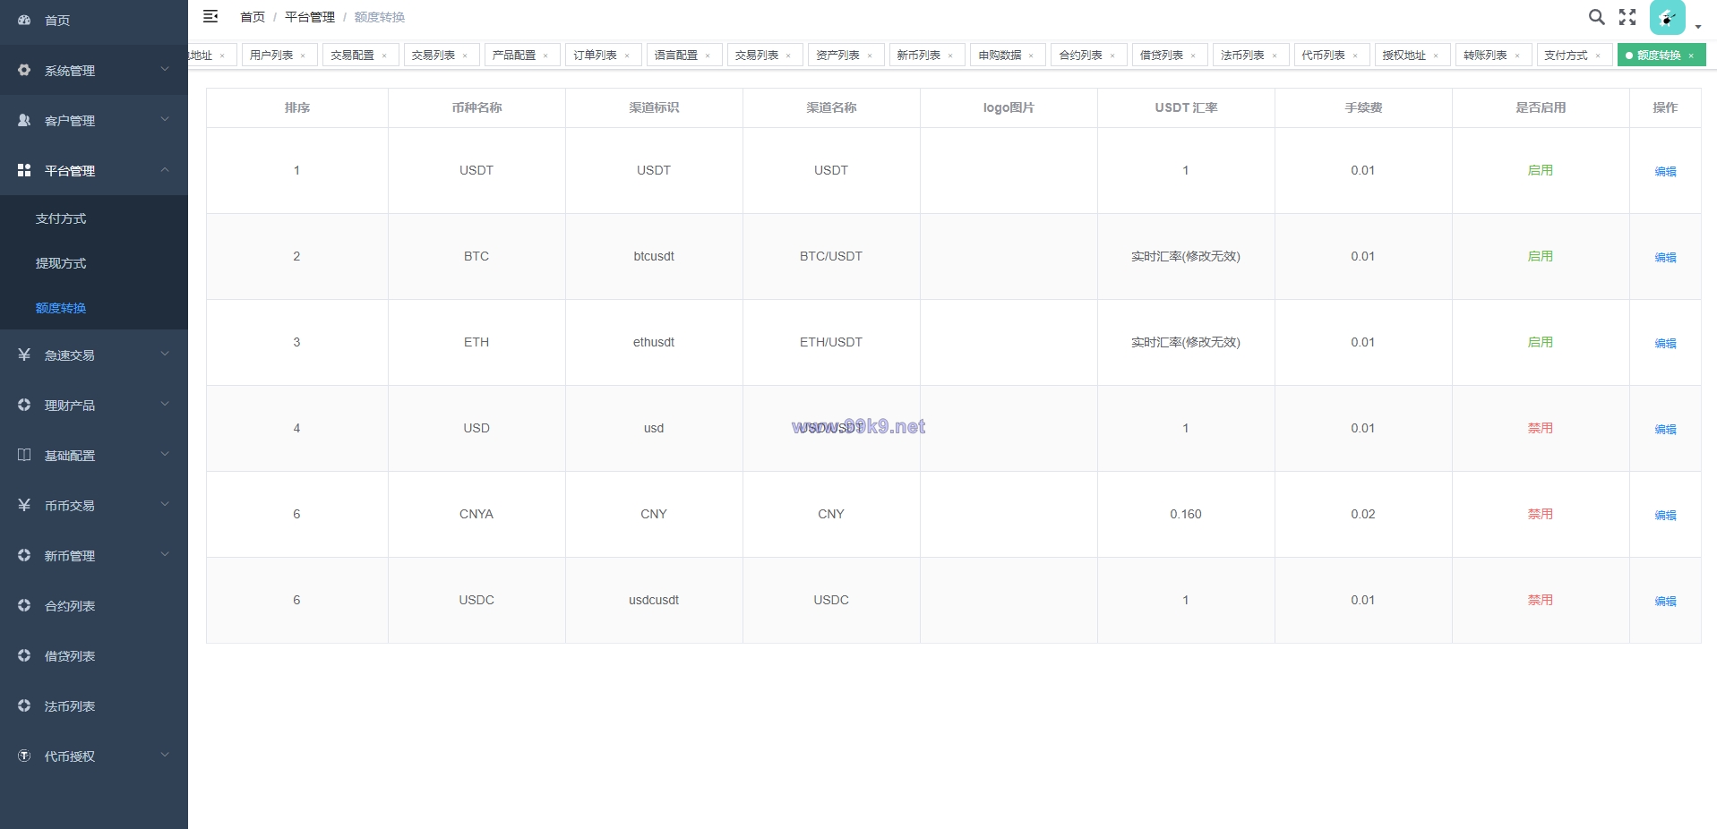Click the 平台管理 grid icon
Screen dimensions: 1717x829
click(x=24, y=170)
